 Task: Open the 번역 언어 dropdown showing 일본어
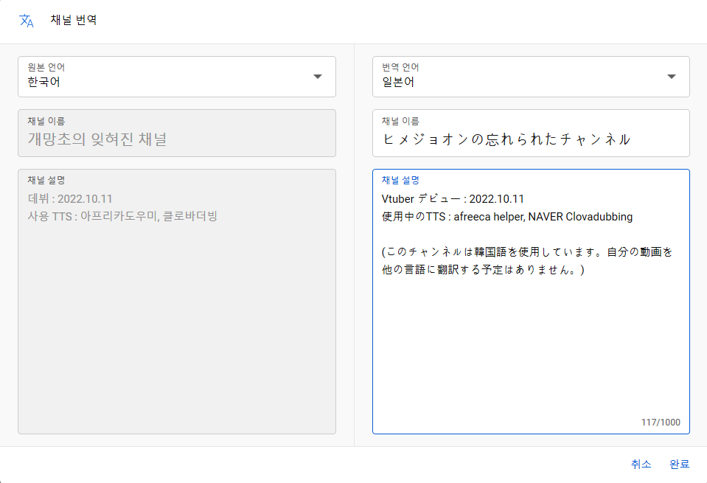point(531,77)
